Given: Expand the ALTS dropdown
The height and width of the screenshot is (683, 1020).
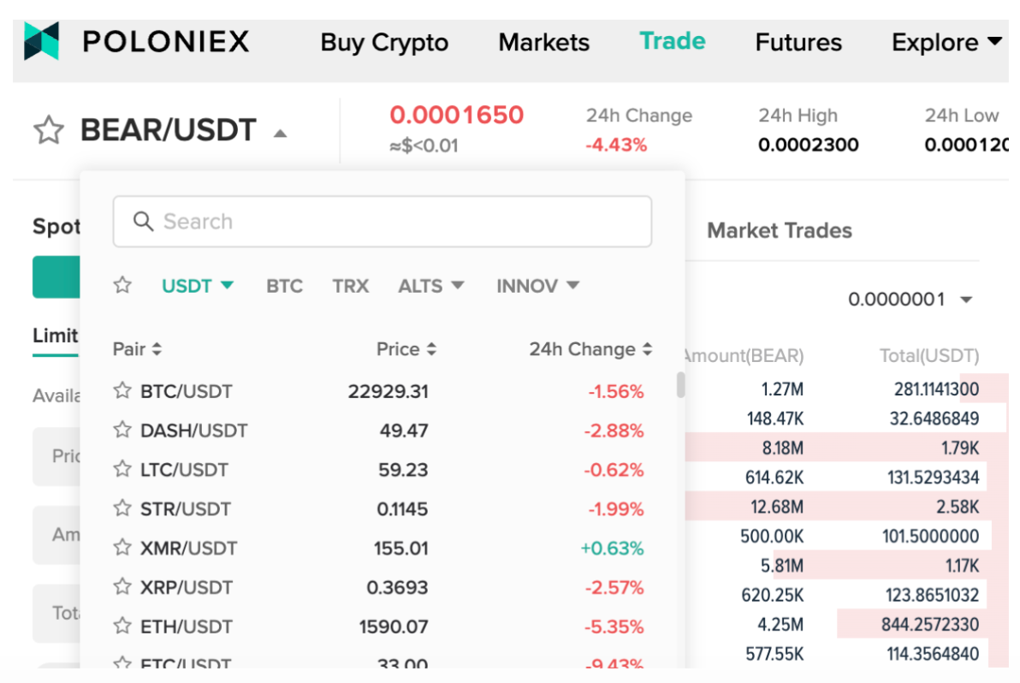Looking at the screenshot, I should [430, 286].
